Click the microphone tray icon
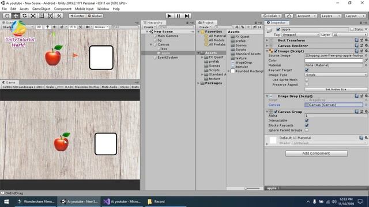This screenshot has height=207, width=369. pyautogui.click(x=314, y=202)
